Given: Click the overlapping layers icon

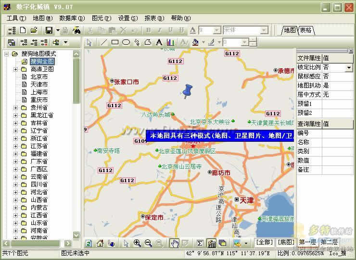Looking at the screenshot, I should pos(222,243).
